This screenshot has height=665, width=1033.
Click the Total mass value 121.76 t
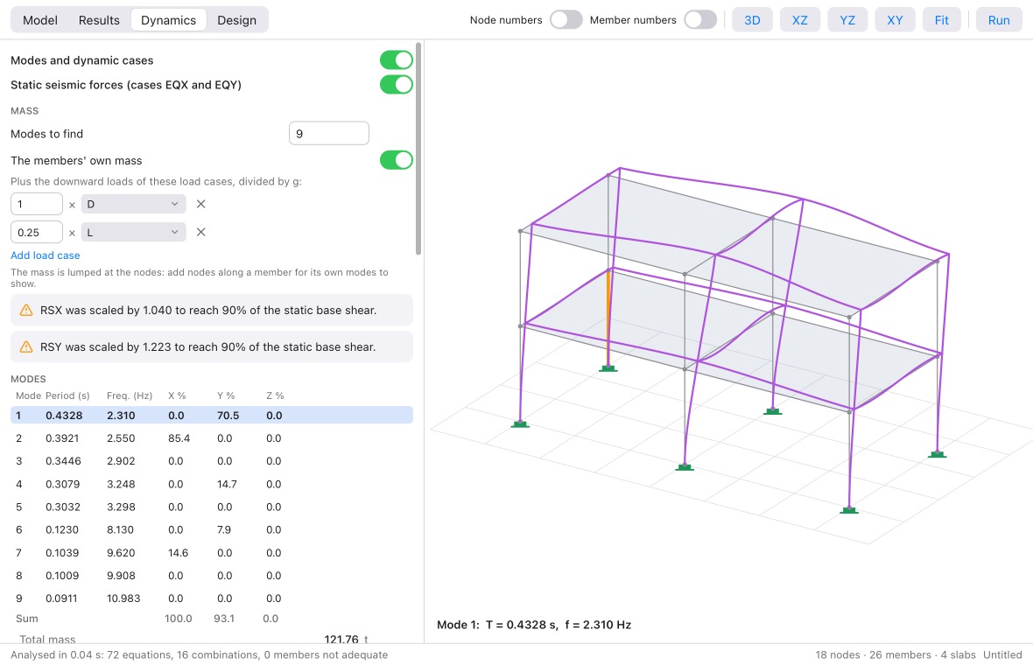pyautogui.click(x=346, y=639)
